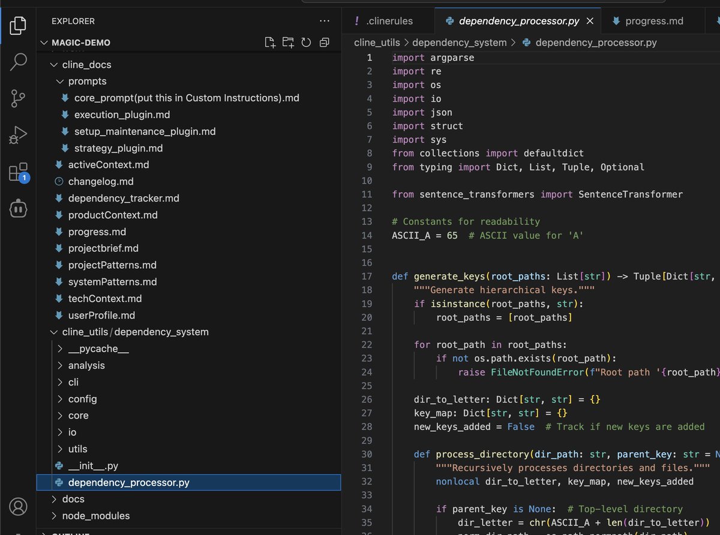
Task: Open strategy_plugin.md file
Action: pos(118,148)
